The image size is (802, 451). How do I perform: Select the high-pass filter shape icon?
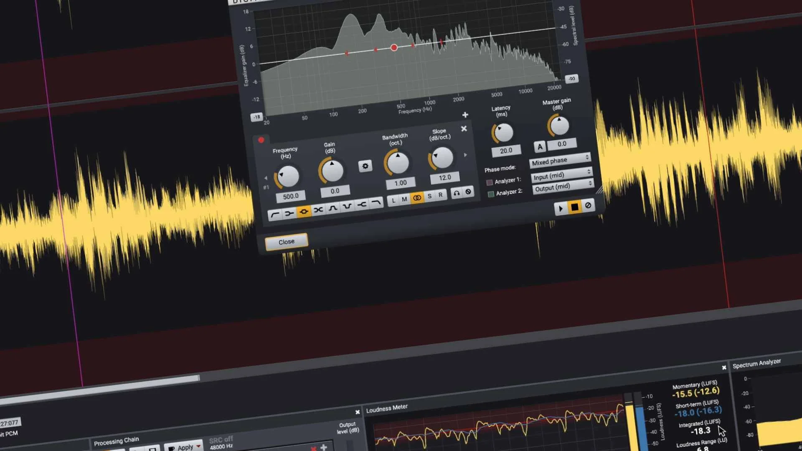[x=274, y=215]
